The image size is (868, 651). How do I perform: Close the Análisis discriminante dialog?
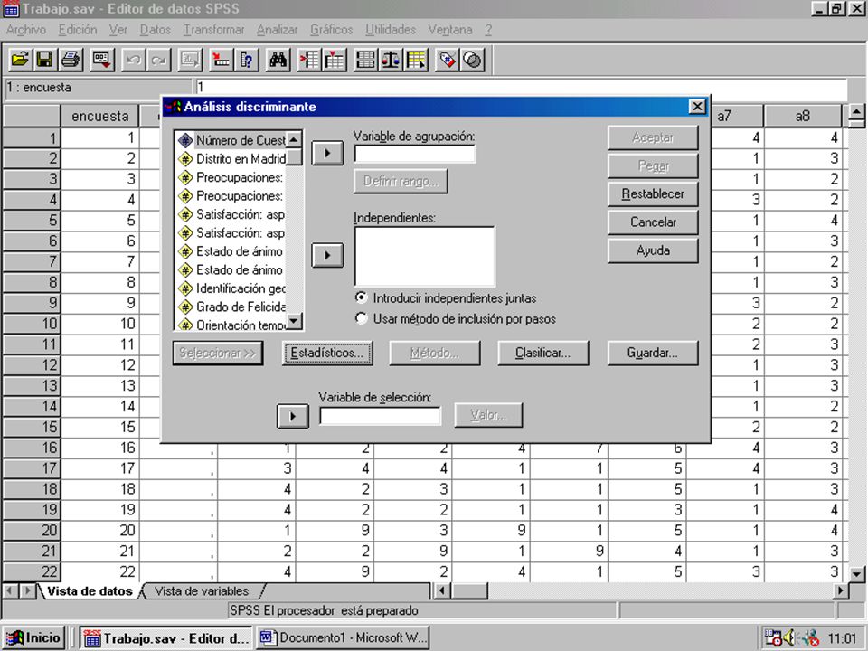coord(697,107)
